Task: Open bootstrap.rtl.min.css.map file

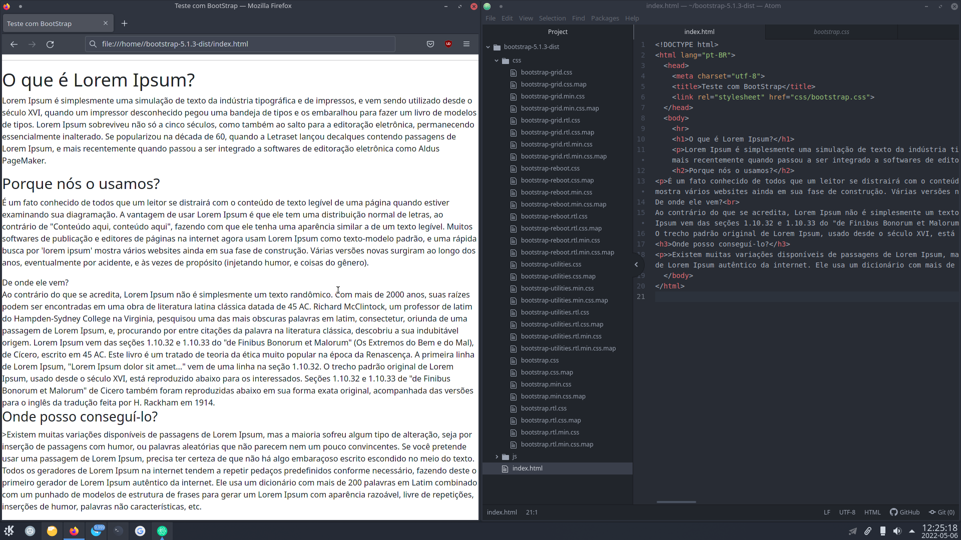Action: coord(557,444)
